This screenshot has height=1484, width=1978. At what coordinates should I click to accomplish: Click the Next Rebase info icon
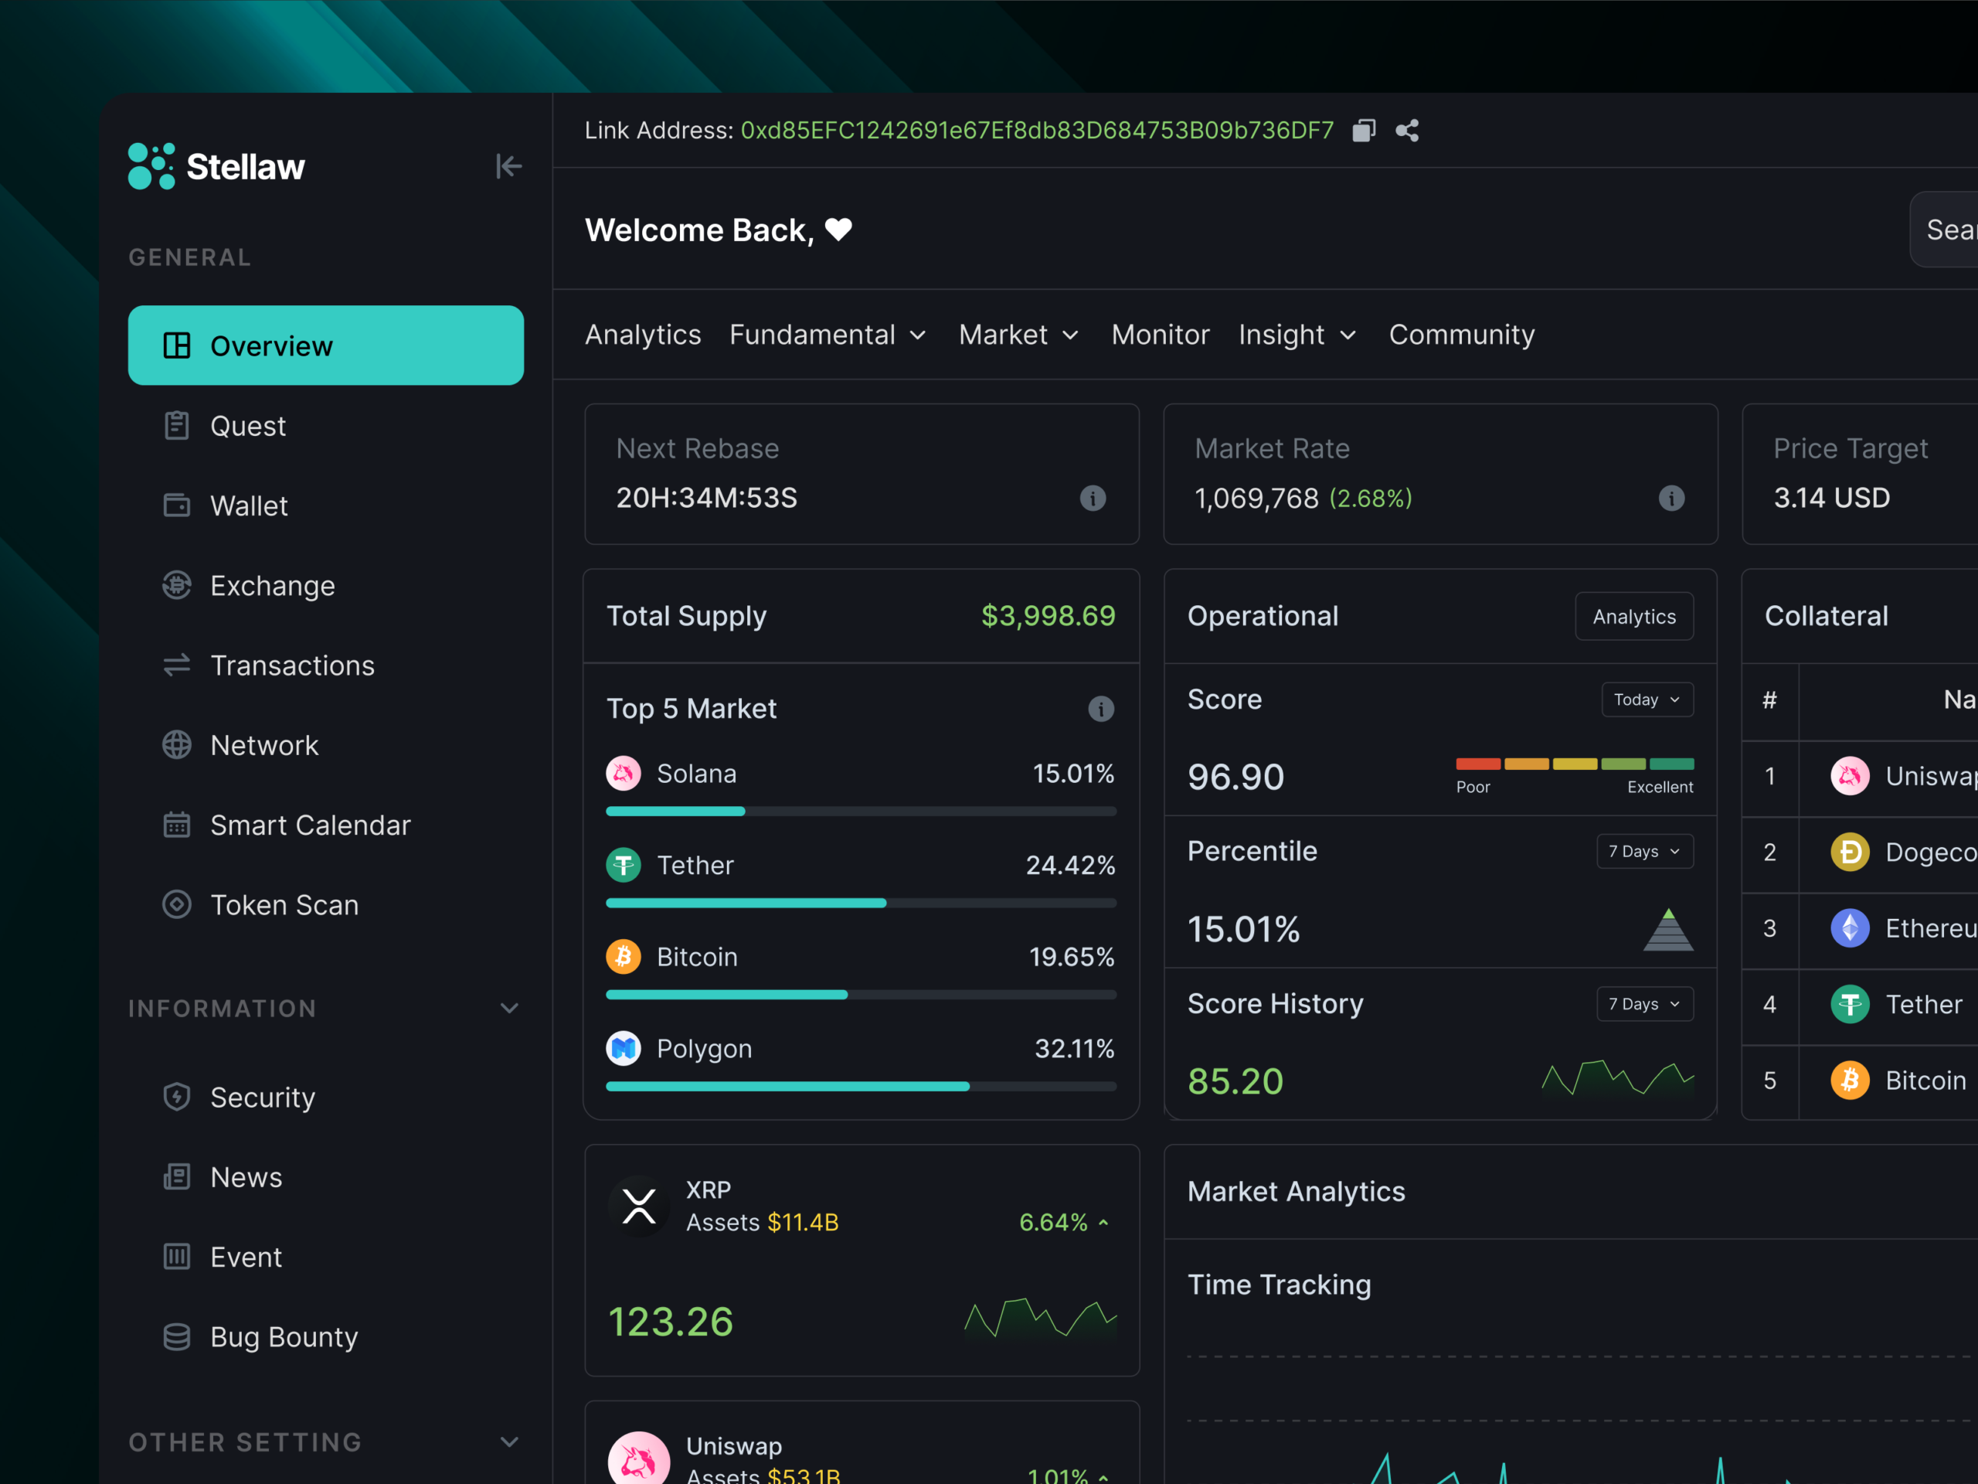[1093, 499]
